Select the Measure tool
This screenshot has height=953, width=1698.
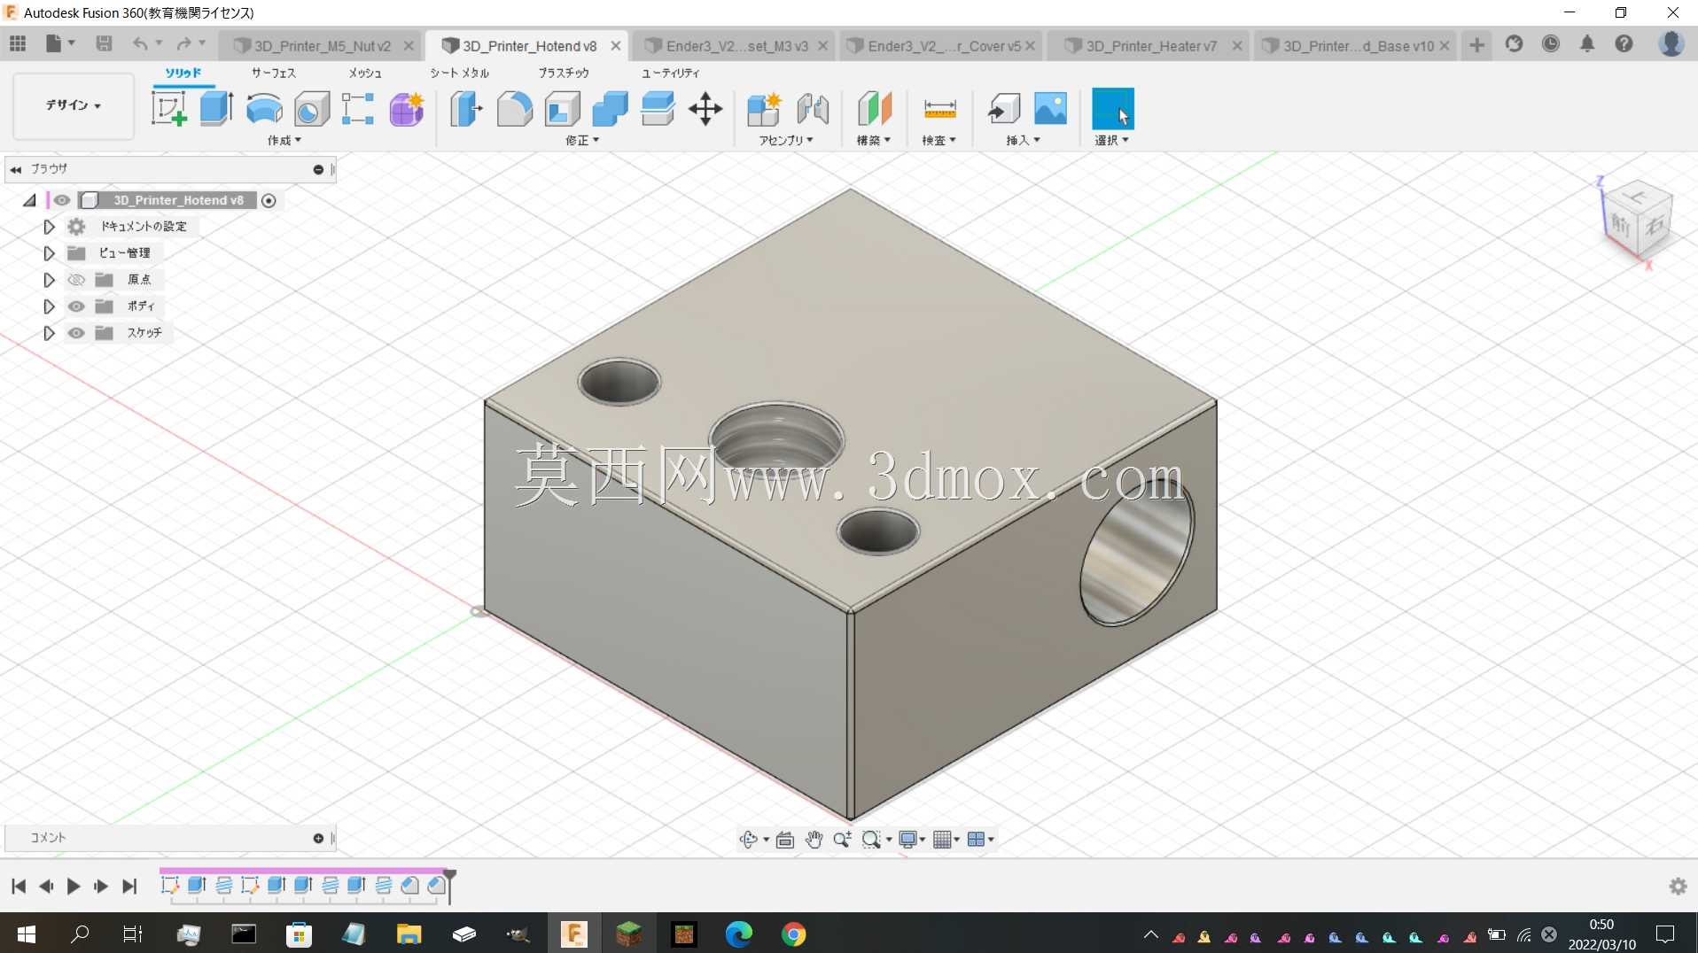939,109
